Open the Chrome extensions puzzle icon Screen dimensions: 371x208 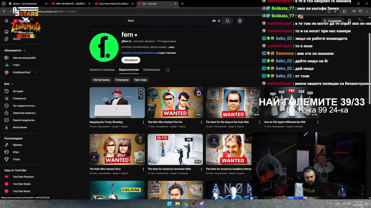click(x=344, y=12)
